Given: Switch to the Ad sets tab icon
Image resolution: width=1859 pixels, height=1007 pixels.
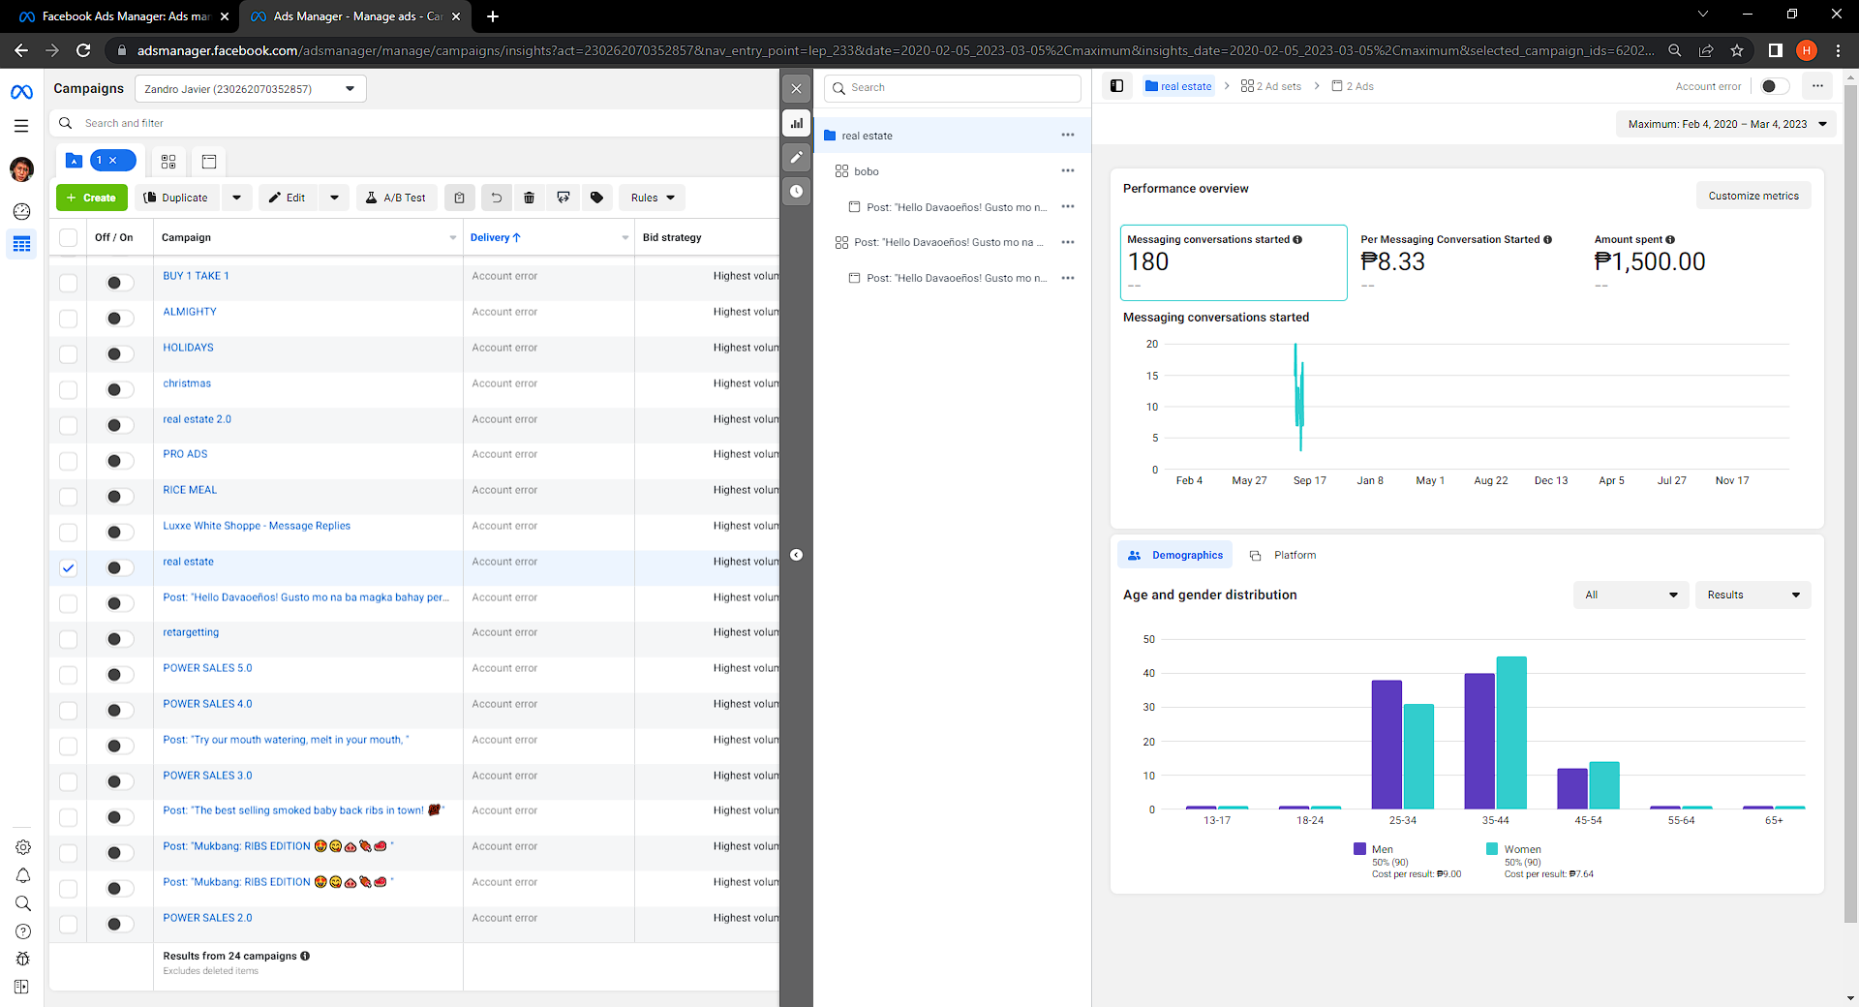Looking at the screenshot, I should pos(168,162).
